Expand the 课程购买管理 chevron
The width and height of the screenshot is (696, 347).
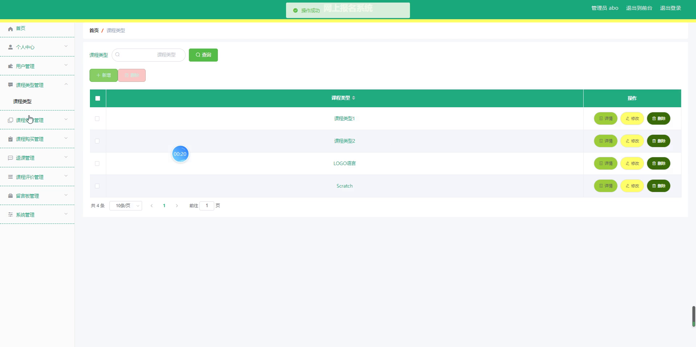(x=66, y=138)
